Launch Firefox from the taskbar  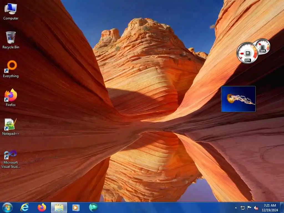tap(42, 207)
